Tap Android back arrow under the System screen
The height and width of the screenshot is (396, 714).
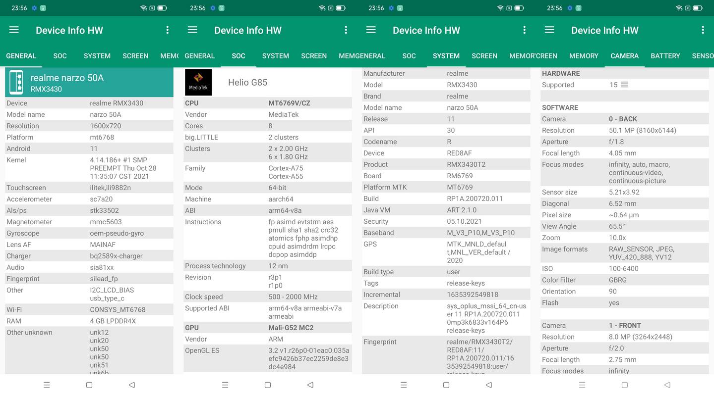click(489, 385)
